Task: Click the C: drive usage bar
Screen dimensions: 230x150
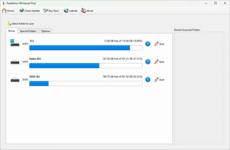Action: 85,48
